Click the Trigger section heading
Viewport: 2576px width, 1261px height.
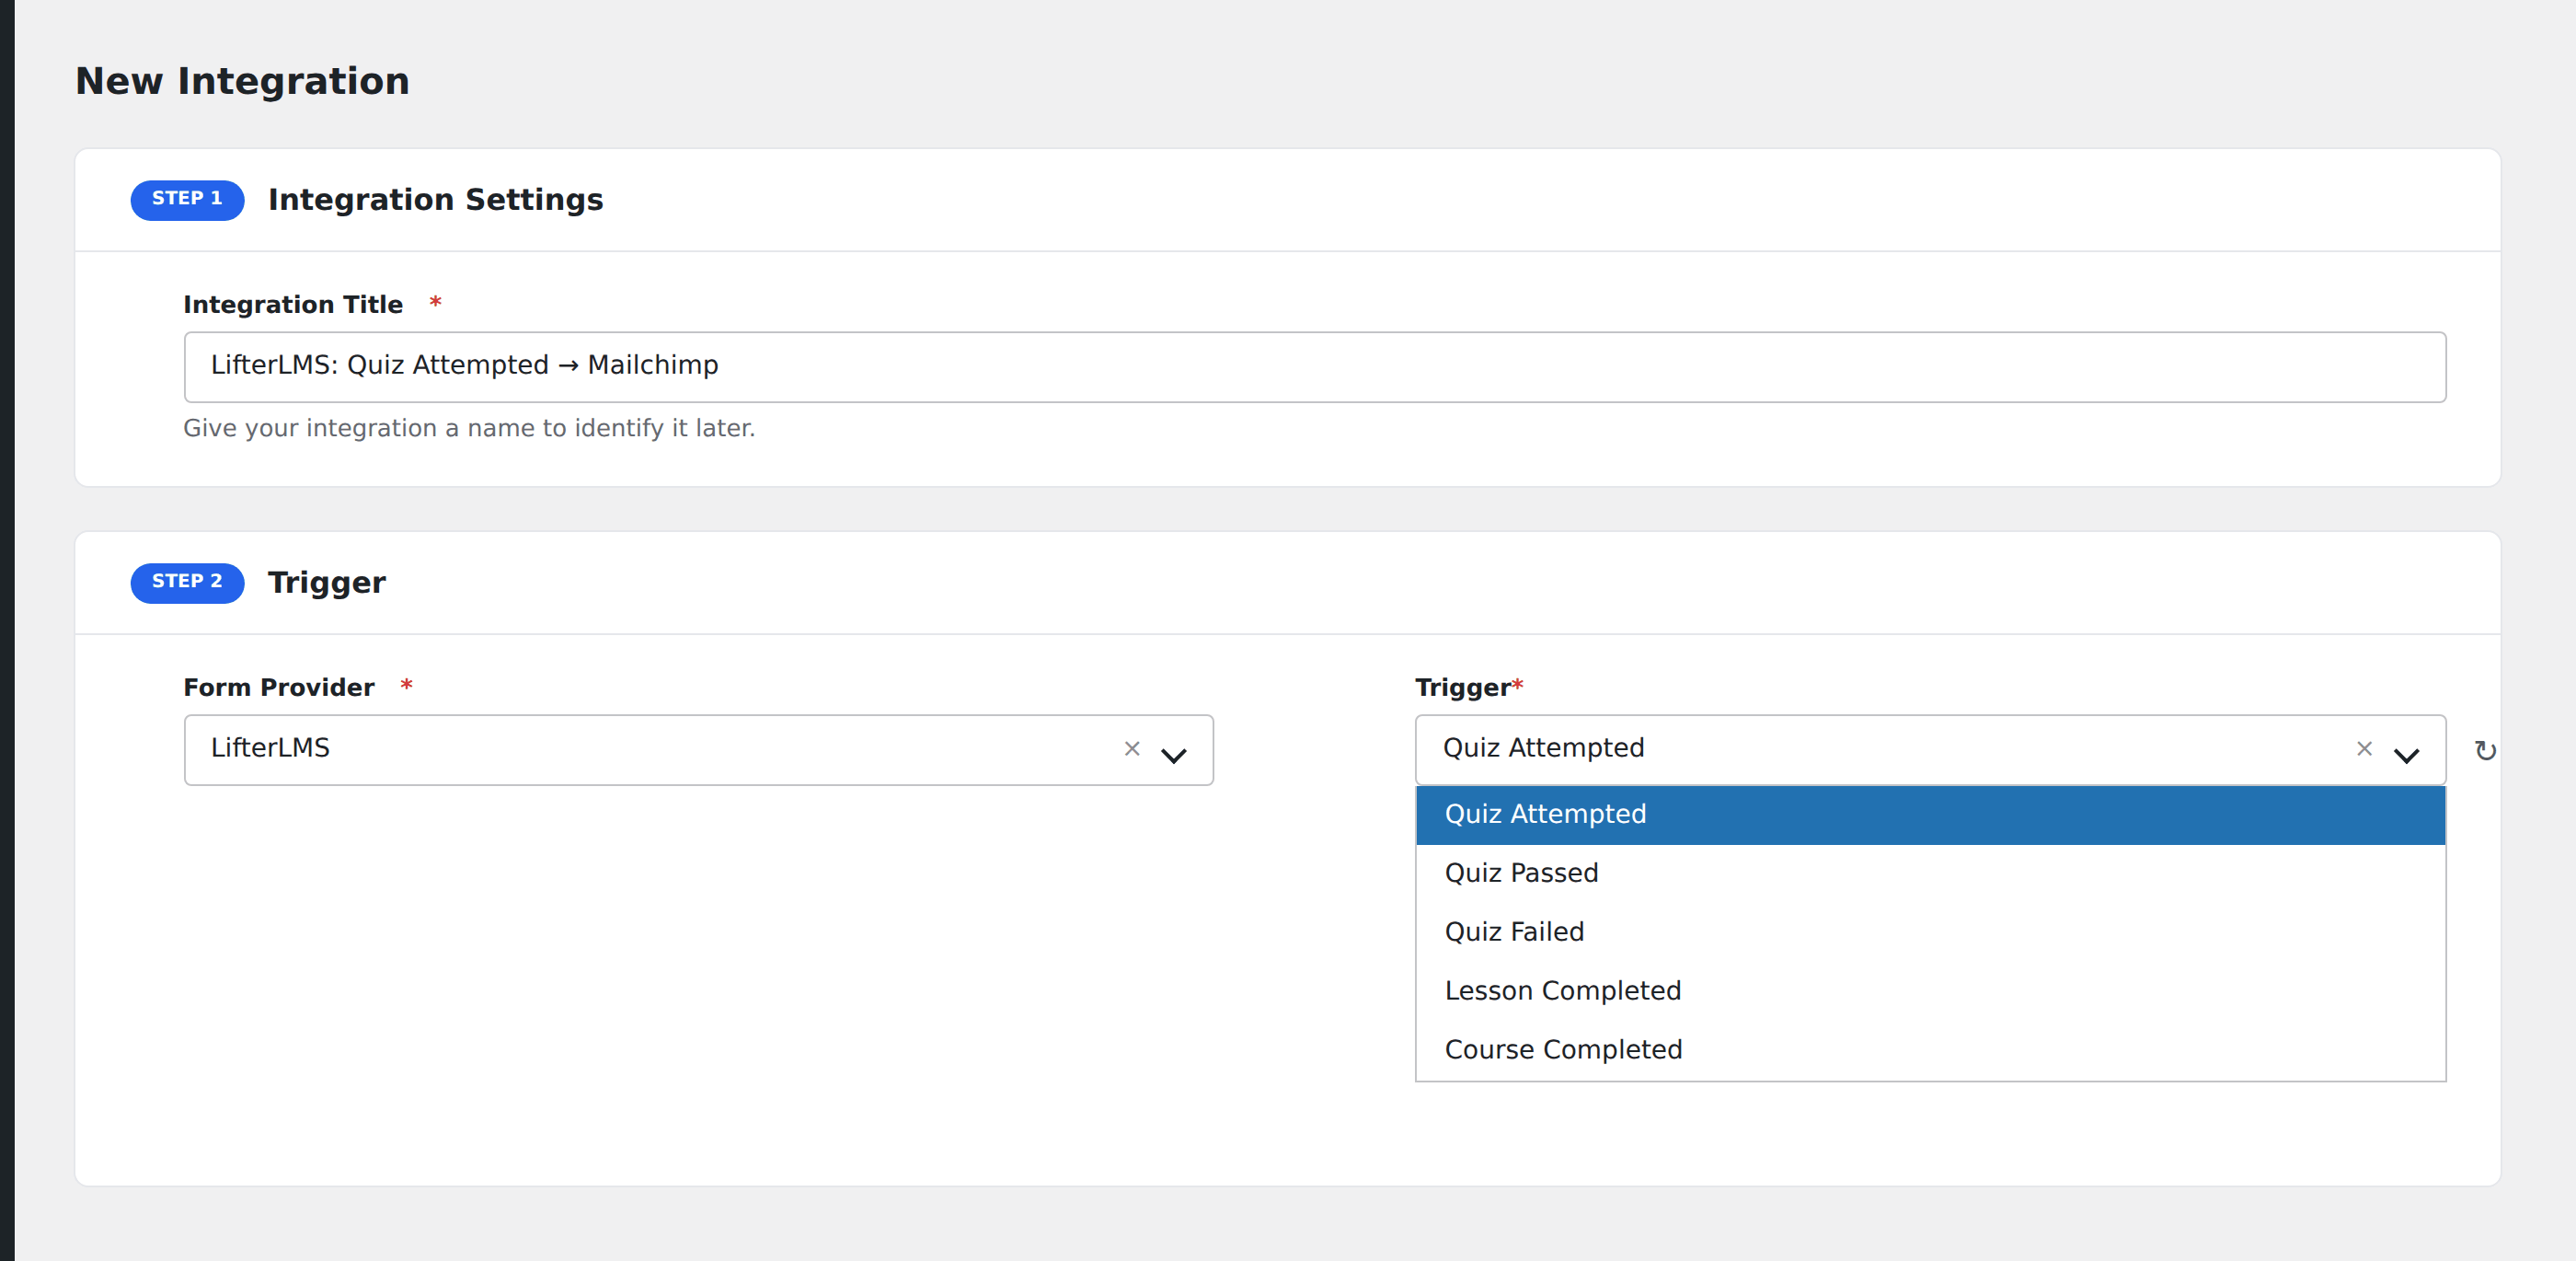coord(327,584)
